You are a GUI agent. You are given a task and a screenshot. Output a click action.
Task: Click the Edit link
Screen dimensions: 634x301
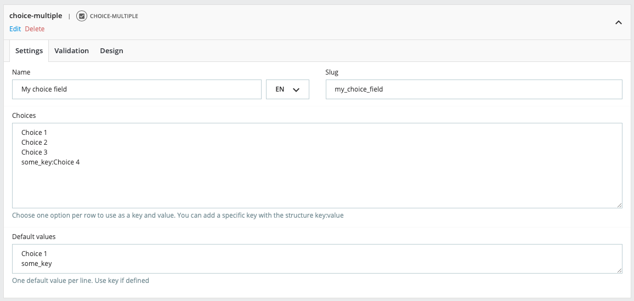(15, 29)
